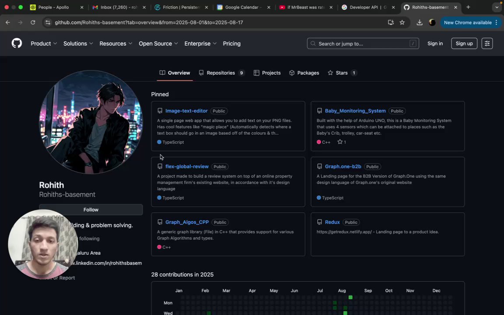
Task: Bookmark page with star icon
Action: coord(402,22)
